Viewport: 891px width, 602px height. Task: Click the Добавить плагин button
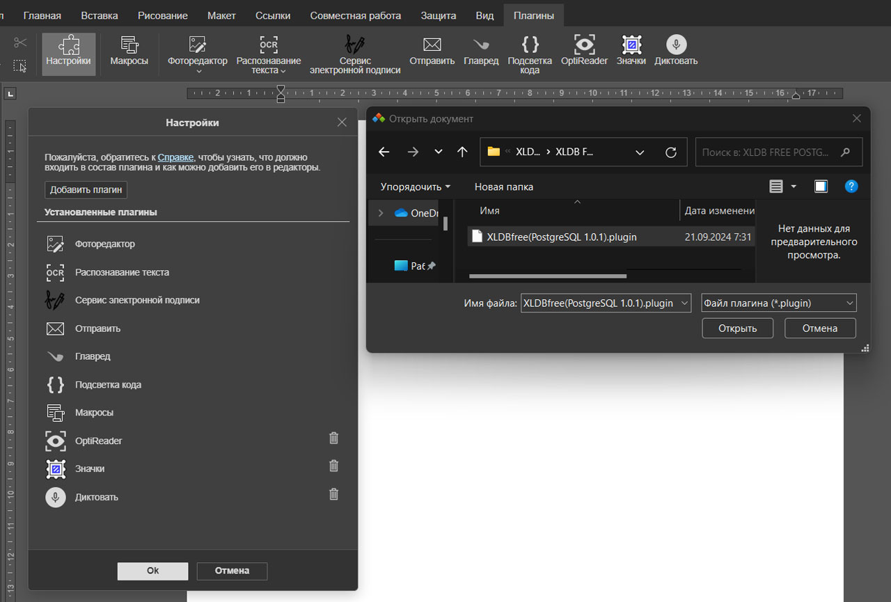[86, 189]
